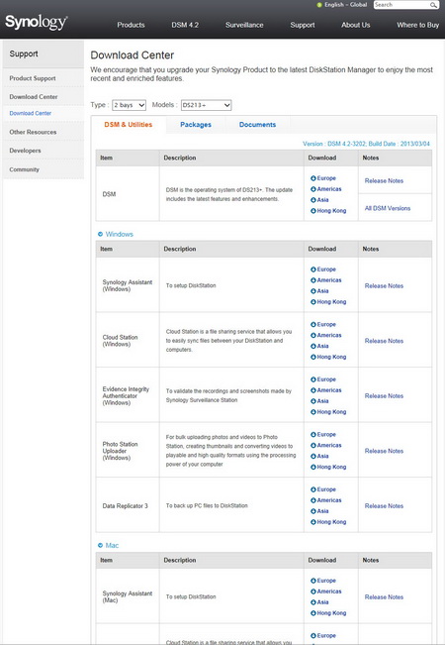This screenshot has height=645, width=445.
Task: Click download icon for Synology Assistant Windows Americas
Action: (313, 280)
